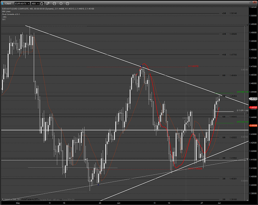
Task: Open the 480 interval dropdown
Action: click(x=35, y=4)
